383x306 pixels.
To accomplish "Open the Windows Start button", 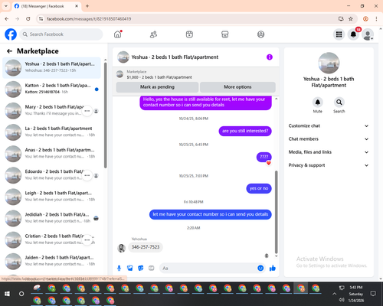I will pos(7,294).
